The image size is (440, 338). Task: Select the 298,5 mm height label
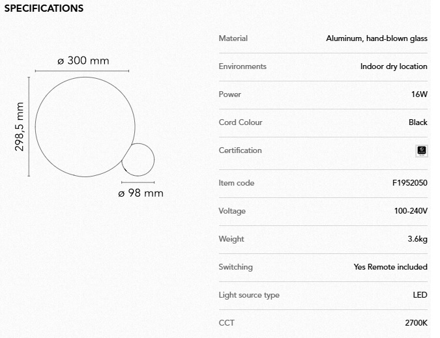coord(20,126)
